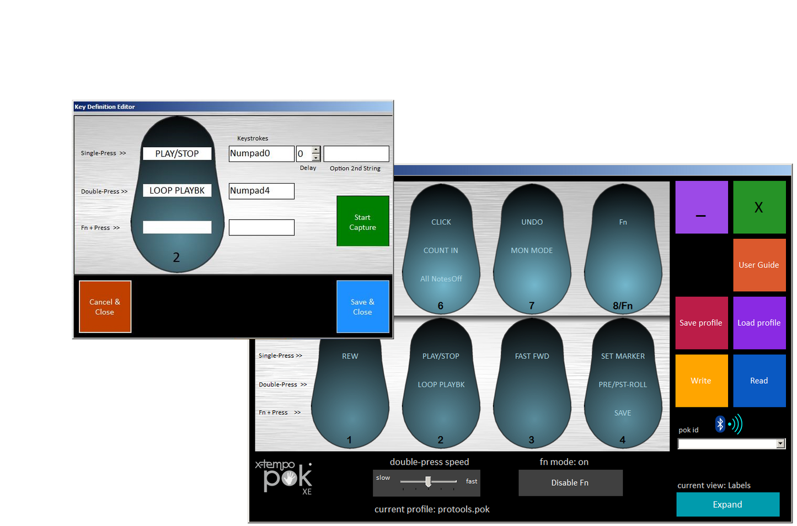Image resolution: width=797 pixels, height=526 pixels.
Task: Click the Bluetooth connection icon
Action: [x=728, y=424]
